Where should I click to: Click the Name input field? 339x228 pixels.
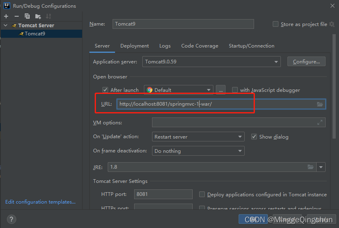pyautogui.click(x=183, y=24)
